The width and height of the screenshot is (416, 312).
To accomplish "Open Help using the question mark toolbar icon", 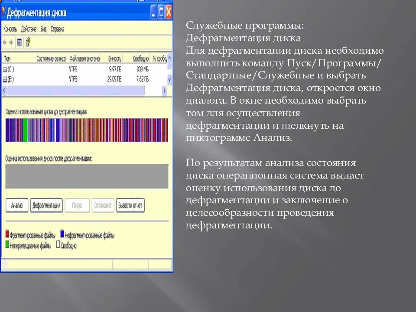I will (28, 42).
